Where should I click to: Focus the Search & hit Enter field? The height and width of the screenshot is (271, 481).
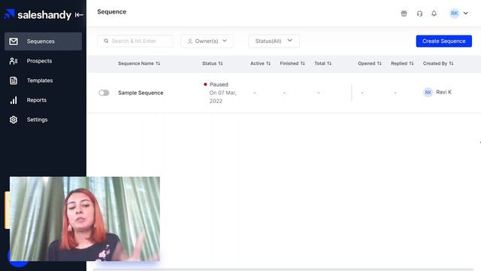point(135,41)
